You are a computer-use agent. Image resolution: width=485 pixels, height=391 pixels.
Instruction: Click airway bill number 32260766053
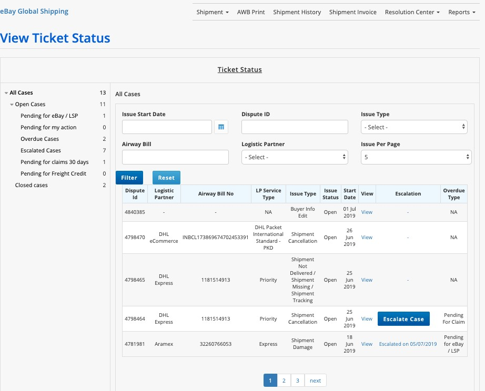coord(216,344)
